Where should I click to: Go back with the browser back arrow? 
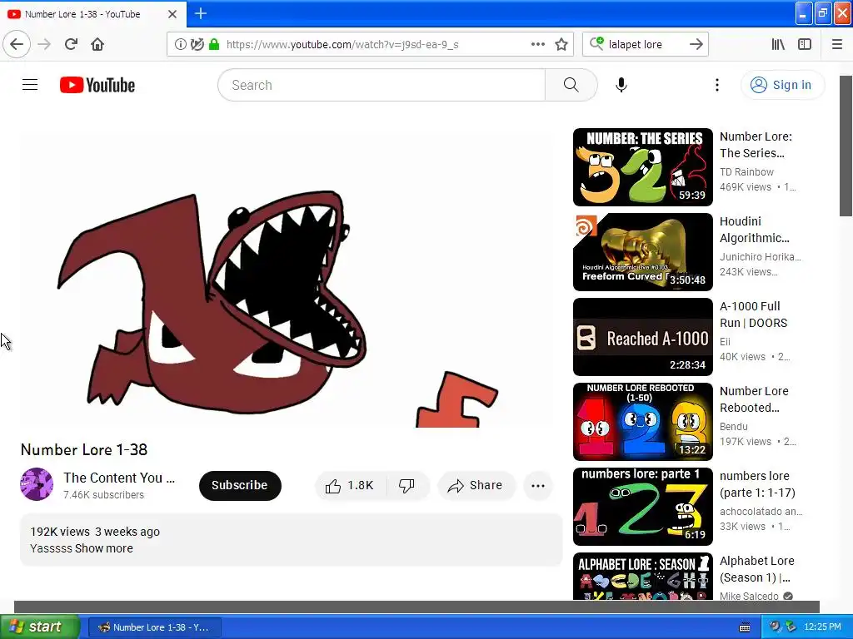click(x=17, y=44)
